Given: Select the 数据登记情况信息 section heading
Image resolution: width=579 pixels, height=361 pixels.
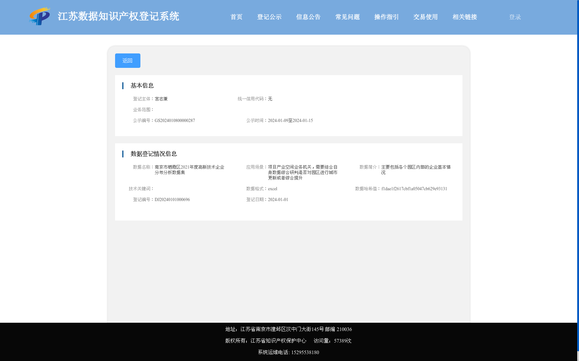Looking at the screenshot, I should 154,154.
